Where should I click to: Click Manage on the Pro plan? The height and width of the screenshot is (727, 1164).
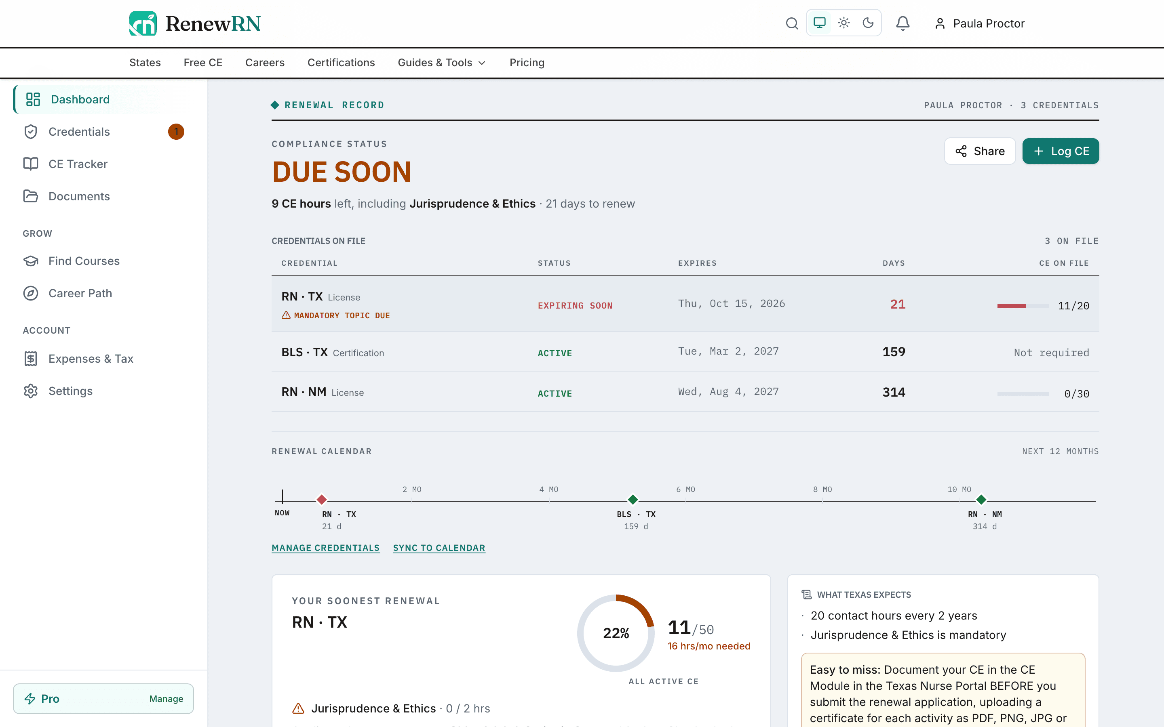coord(166,699)
